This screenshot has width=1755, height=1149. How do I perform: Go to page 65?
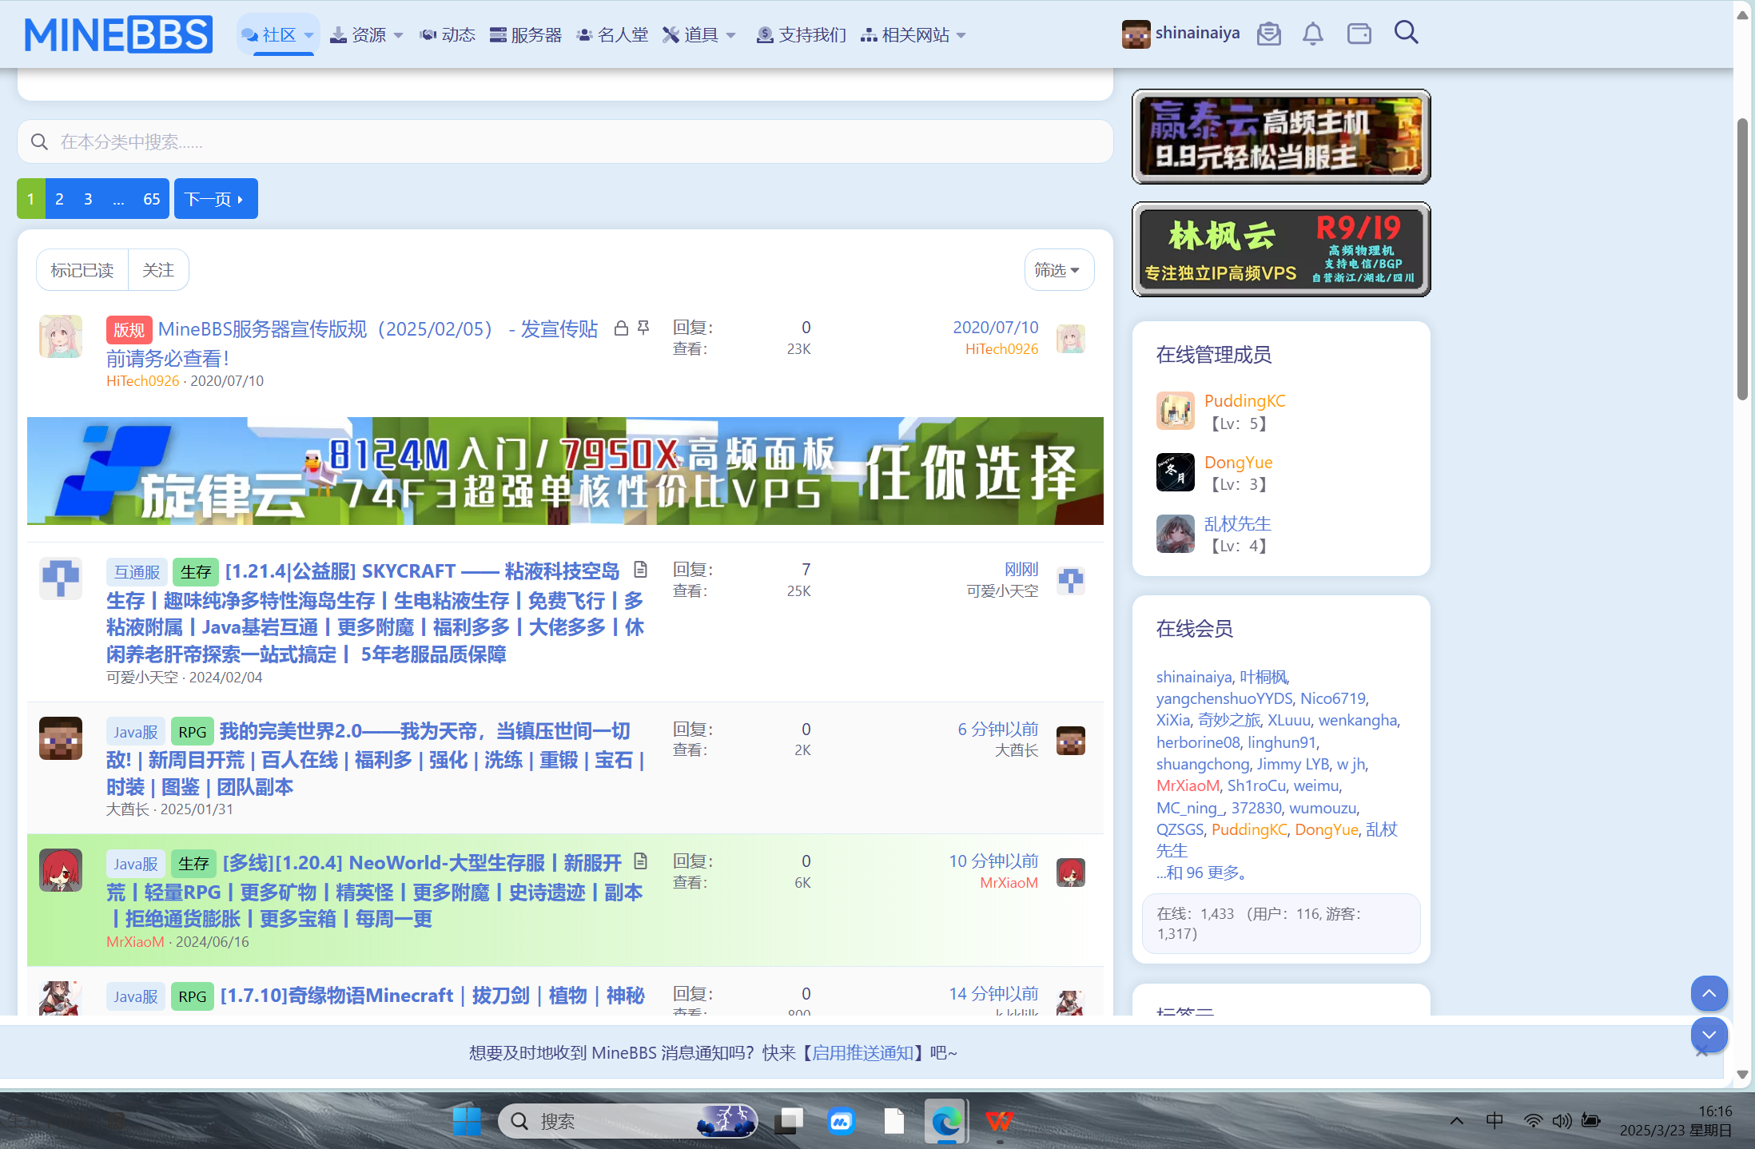coord(152,199)
